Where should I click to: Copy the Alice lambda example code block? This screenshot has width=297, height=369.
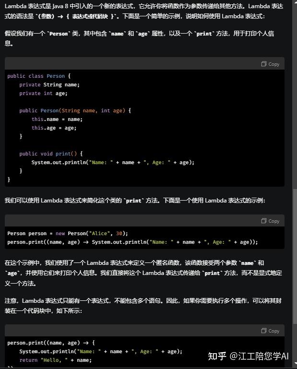tap(270, 221)
